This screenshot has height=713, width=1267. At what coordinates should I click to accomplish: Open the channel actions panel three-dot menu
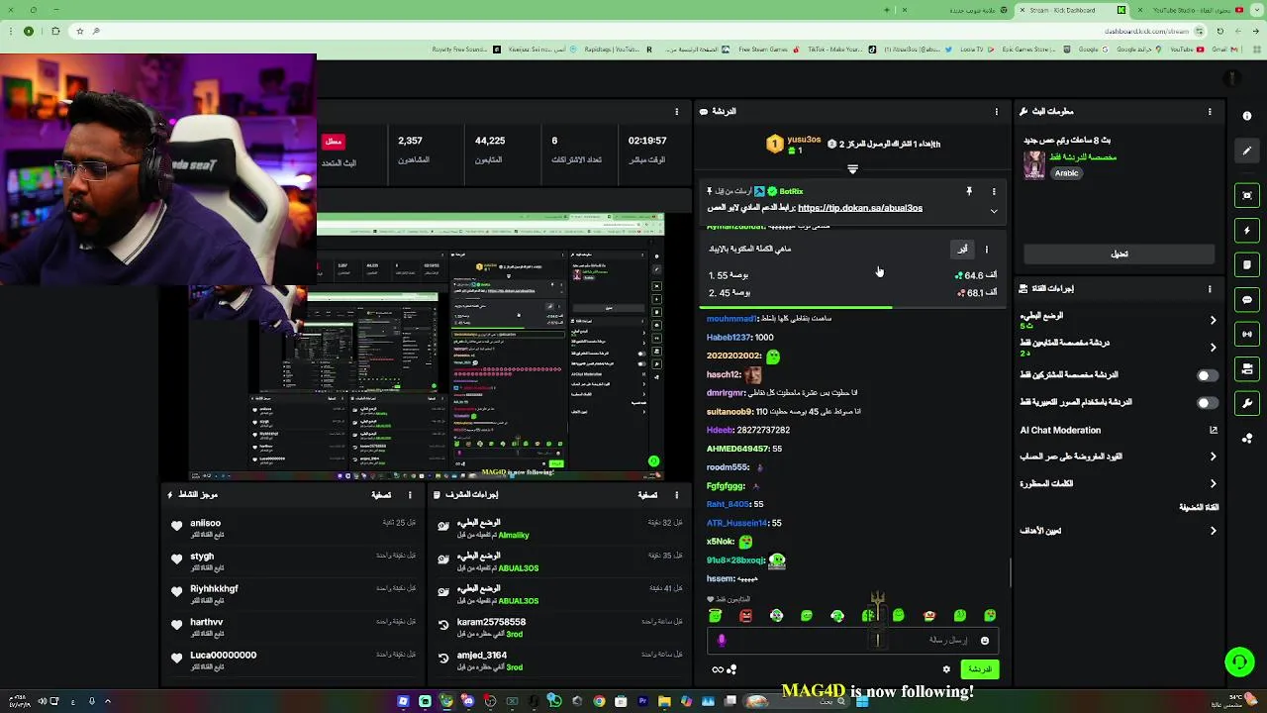pyautogui.click(x=1210, y=289)
